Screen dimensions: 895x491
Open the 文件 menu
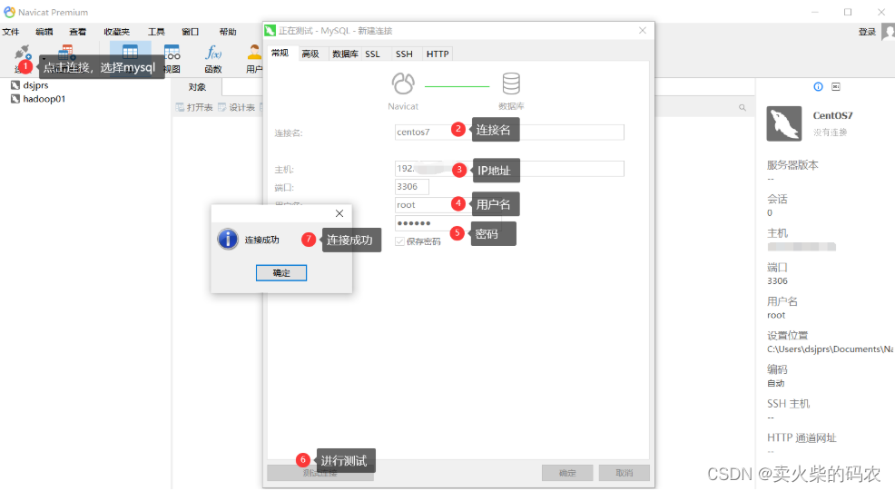[11, 32]
